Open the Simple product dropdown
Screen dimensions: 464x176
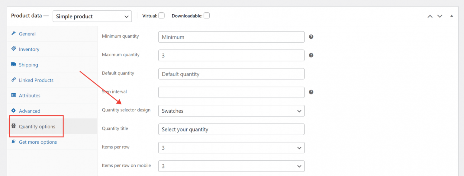point(92,16)
